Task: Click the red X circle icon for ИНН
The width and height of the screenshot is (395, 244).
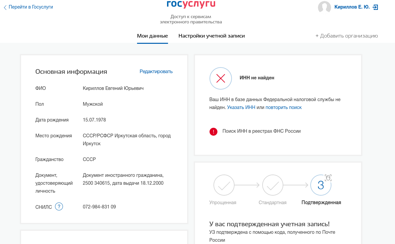Action: (x=221, y=78)
